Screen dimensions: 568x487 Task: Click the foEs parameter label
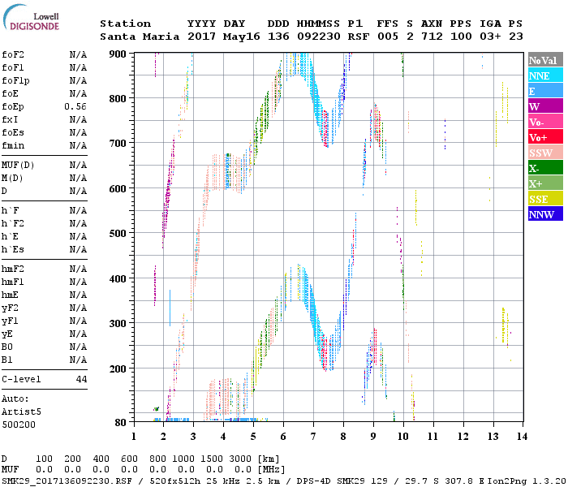pyautogui.click(x=13, y=132)
